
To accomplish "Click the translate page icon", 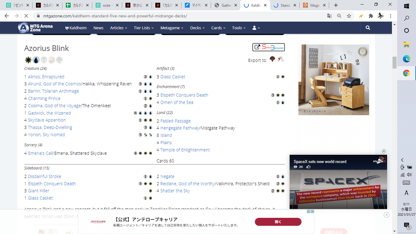I will 330,16.
